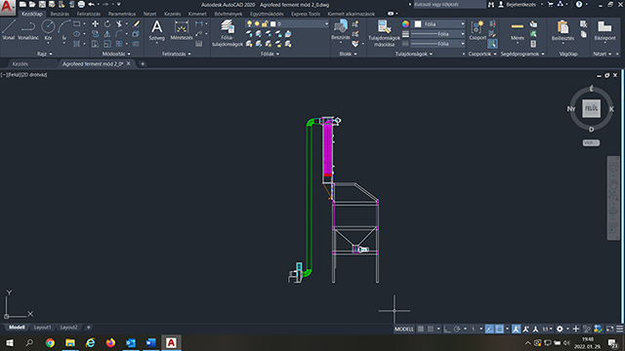This screenshot has height=351, width=625.
Task: Toggle clean screen mode in status bar
Action: pyautogui.click(x=609, y=329)
